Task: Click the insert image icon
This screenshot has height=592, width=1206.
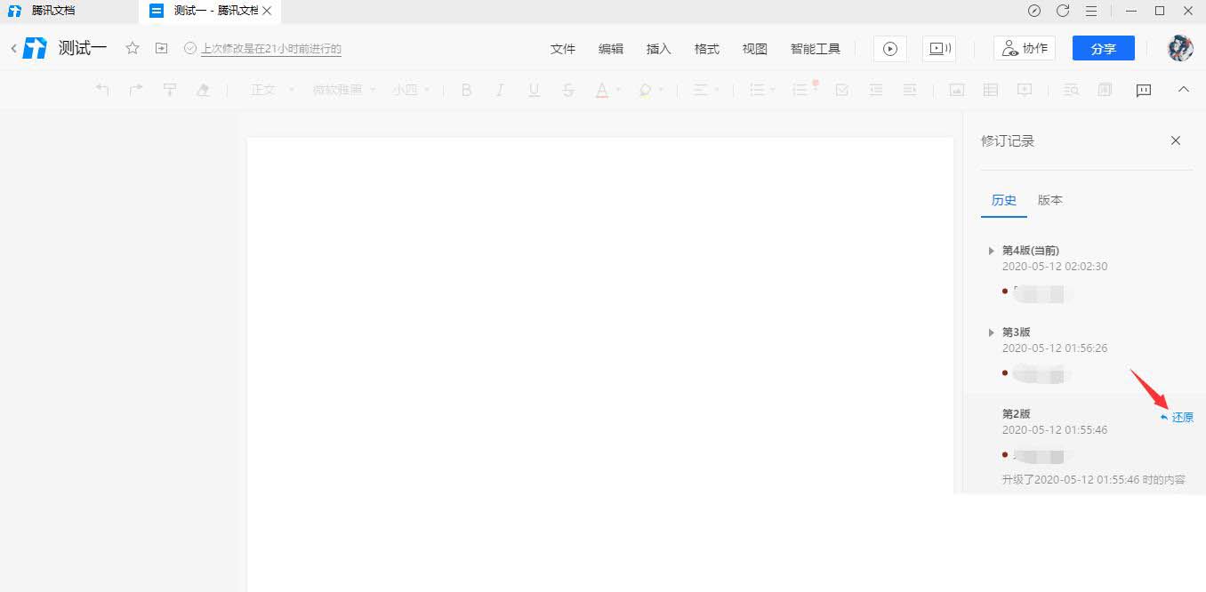Action: tap(957, 90)
